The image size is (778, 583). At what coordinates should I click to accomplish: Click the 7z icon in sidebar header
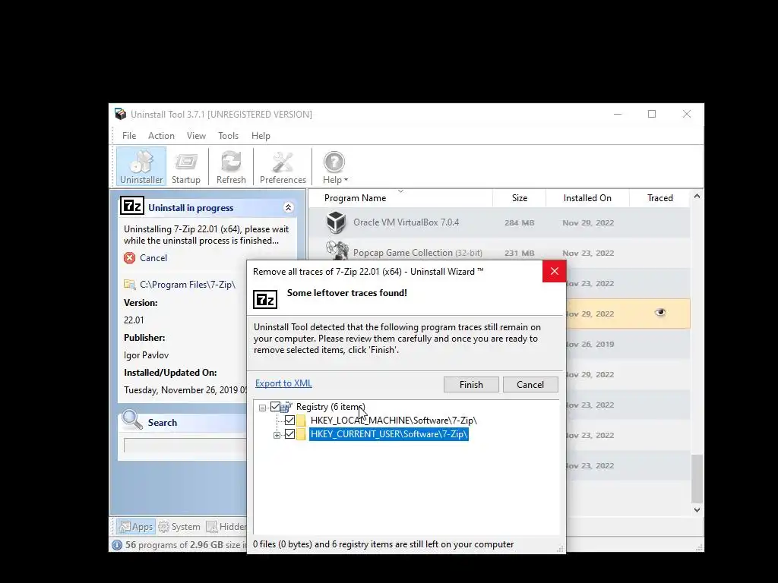pos(132,206)
